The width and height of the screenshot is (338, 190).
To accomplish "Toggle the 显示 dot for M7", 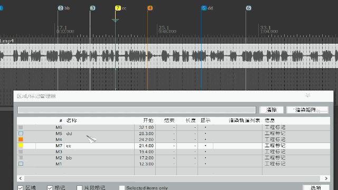I will coord(205,146).
